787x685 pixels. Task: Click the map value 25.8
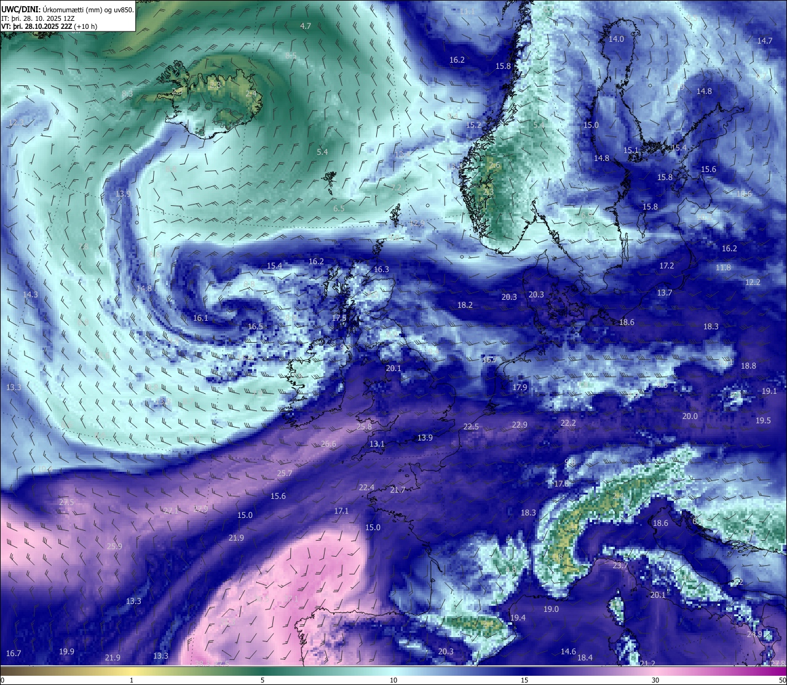364,426
